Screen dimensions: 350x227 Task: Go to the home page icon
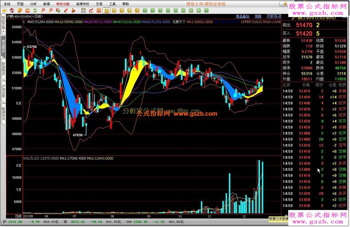click(12, 10)
